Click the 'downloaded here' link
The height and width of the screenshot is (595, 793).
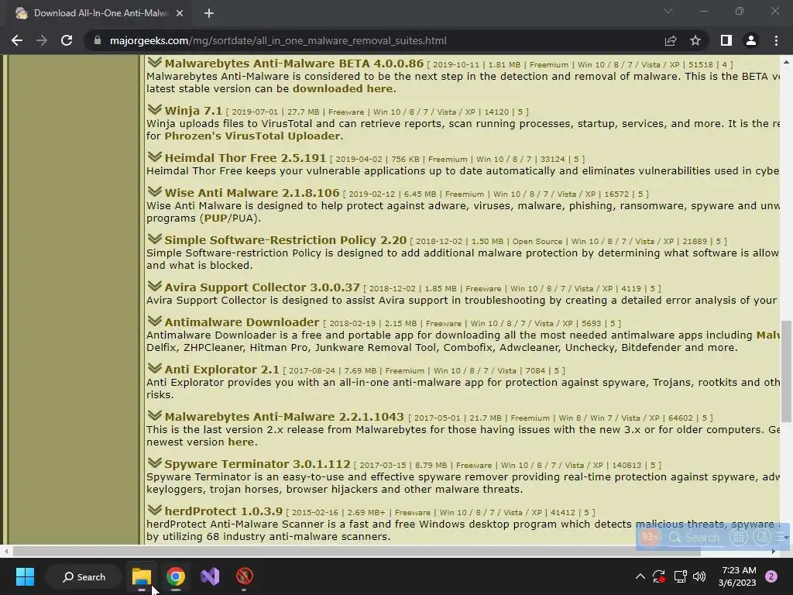(x=342, y=88)
